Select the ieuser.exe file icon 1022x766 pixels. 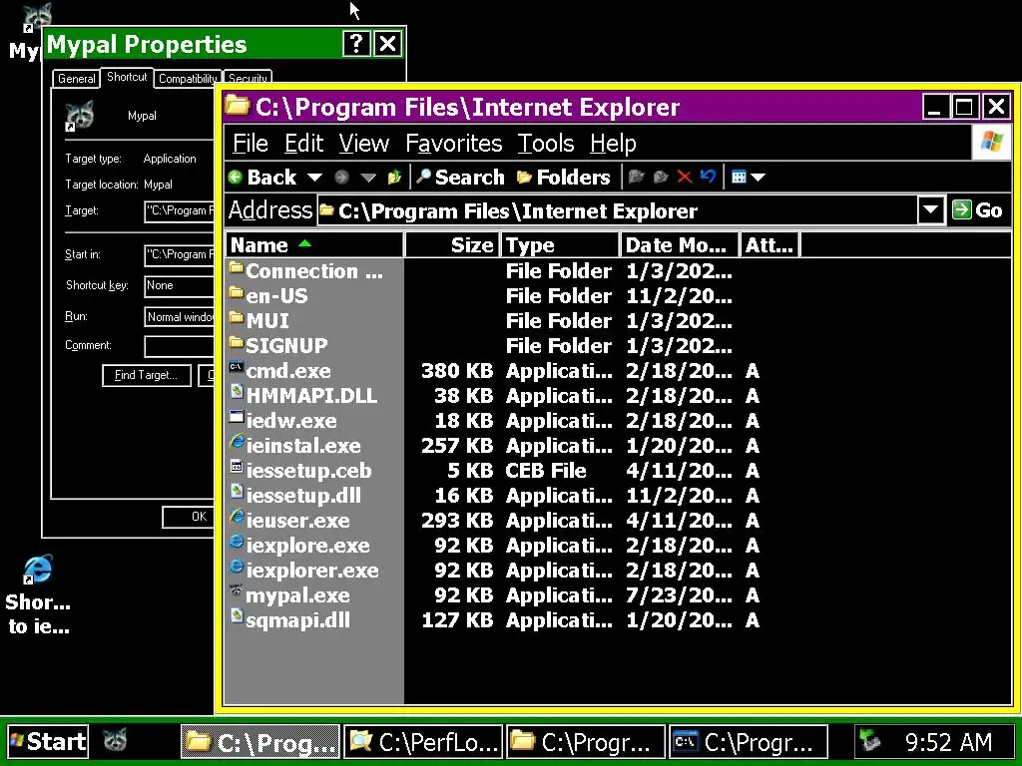click(x=236, y=518)
